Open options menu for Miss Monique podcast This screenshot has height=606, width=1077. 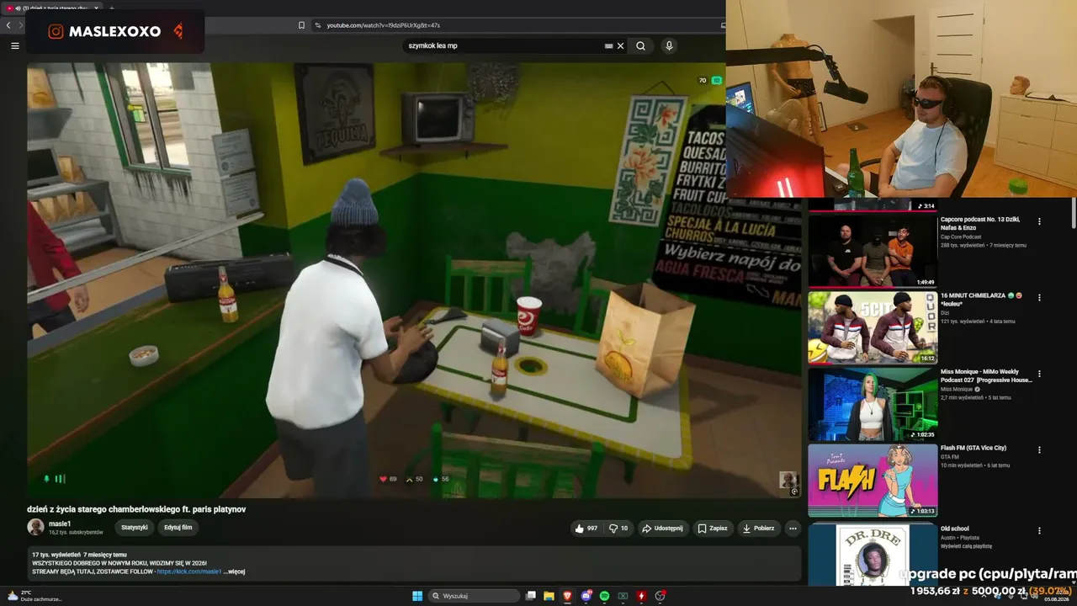(1039, 374)
